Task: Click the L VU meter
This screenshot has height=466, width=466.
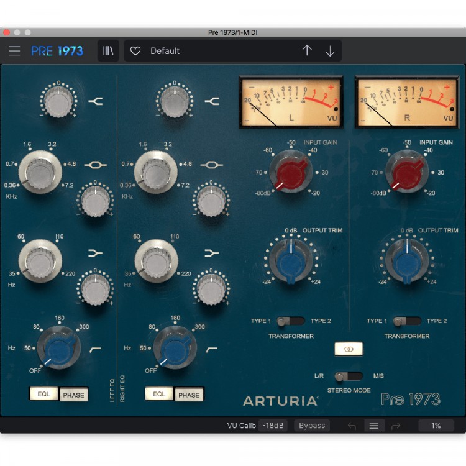Action: (x=291, y=102)
